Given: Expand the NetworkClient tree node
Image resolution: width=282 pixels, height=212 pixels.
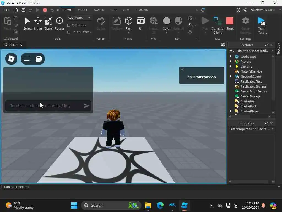Looking at the screenshot, I should pyautogui.click(x=231, y=76).
